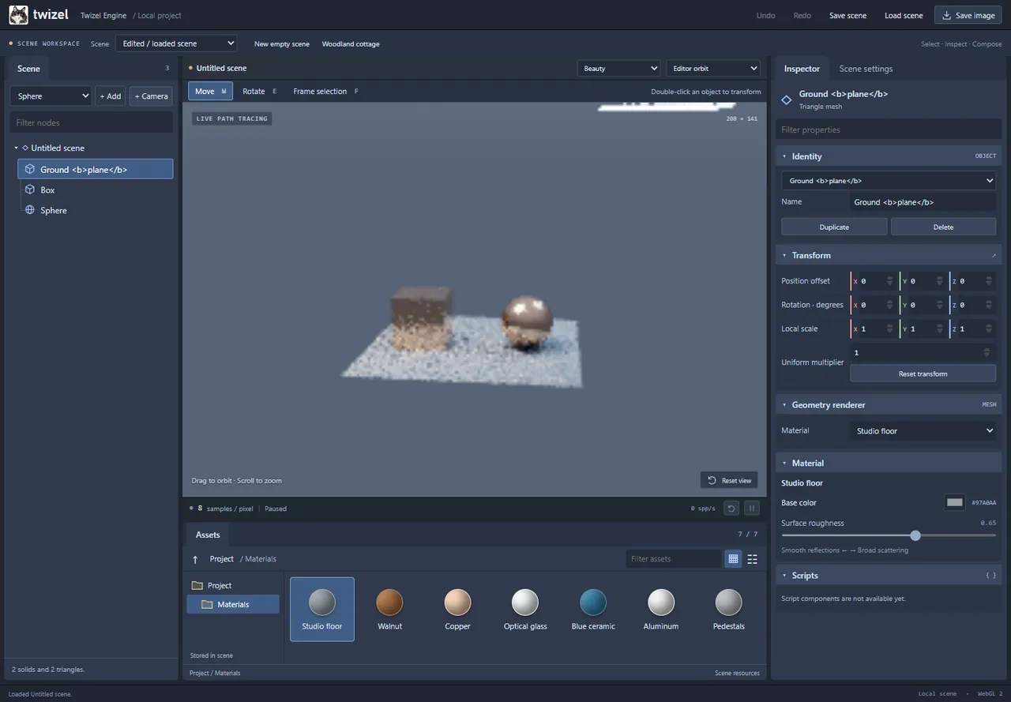Select the Copper material sphere
The image size is (1011, 702).
pos(457,603)
